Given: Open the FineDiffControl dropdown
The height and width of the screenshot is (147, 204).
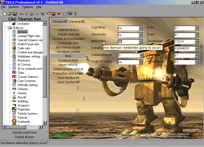Looking at the screenshot, I should click(x=141, y=62).
